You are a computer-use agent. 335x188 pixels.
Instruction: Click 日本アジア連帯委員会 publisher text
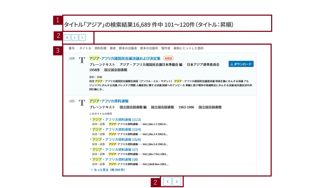(x=203, y=64)
